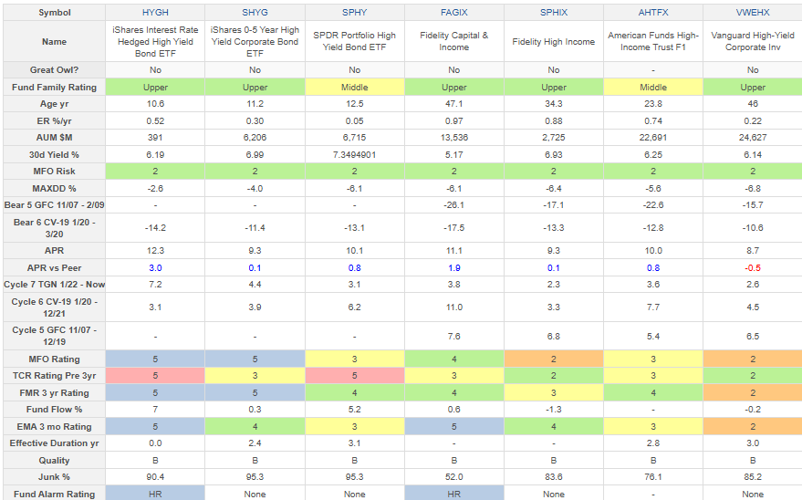The width and height of the screenshot is (802, 500).
Task: Click the HYGH symbol column header
Action: (154, 10)
